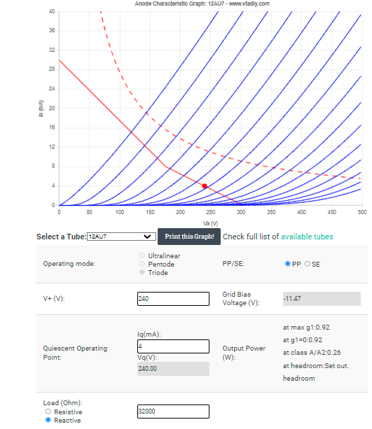Viewport: 372px width, 429px height.
Task: Click the chart title text
Action: tap(202, 3)
